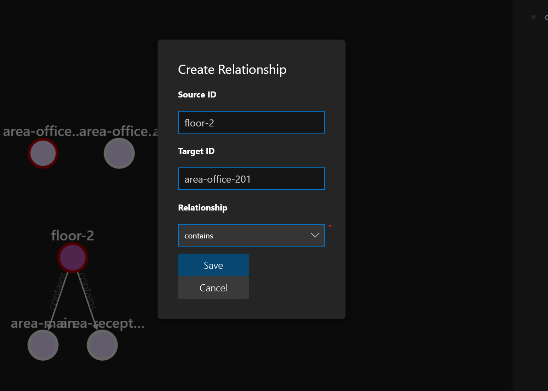The image size is (548, 391).
Task: Select the floor-2 node in the graph
Action: coord(72,257)
